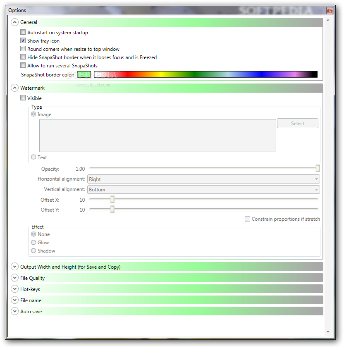344x348 pixels.
Task: Close the Options window
Action: [330, 10]
